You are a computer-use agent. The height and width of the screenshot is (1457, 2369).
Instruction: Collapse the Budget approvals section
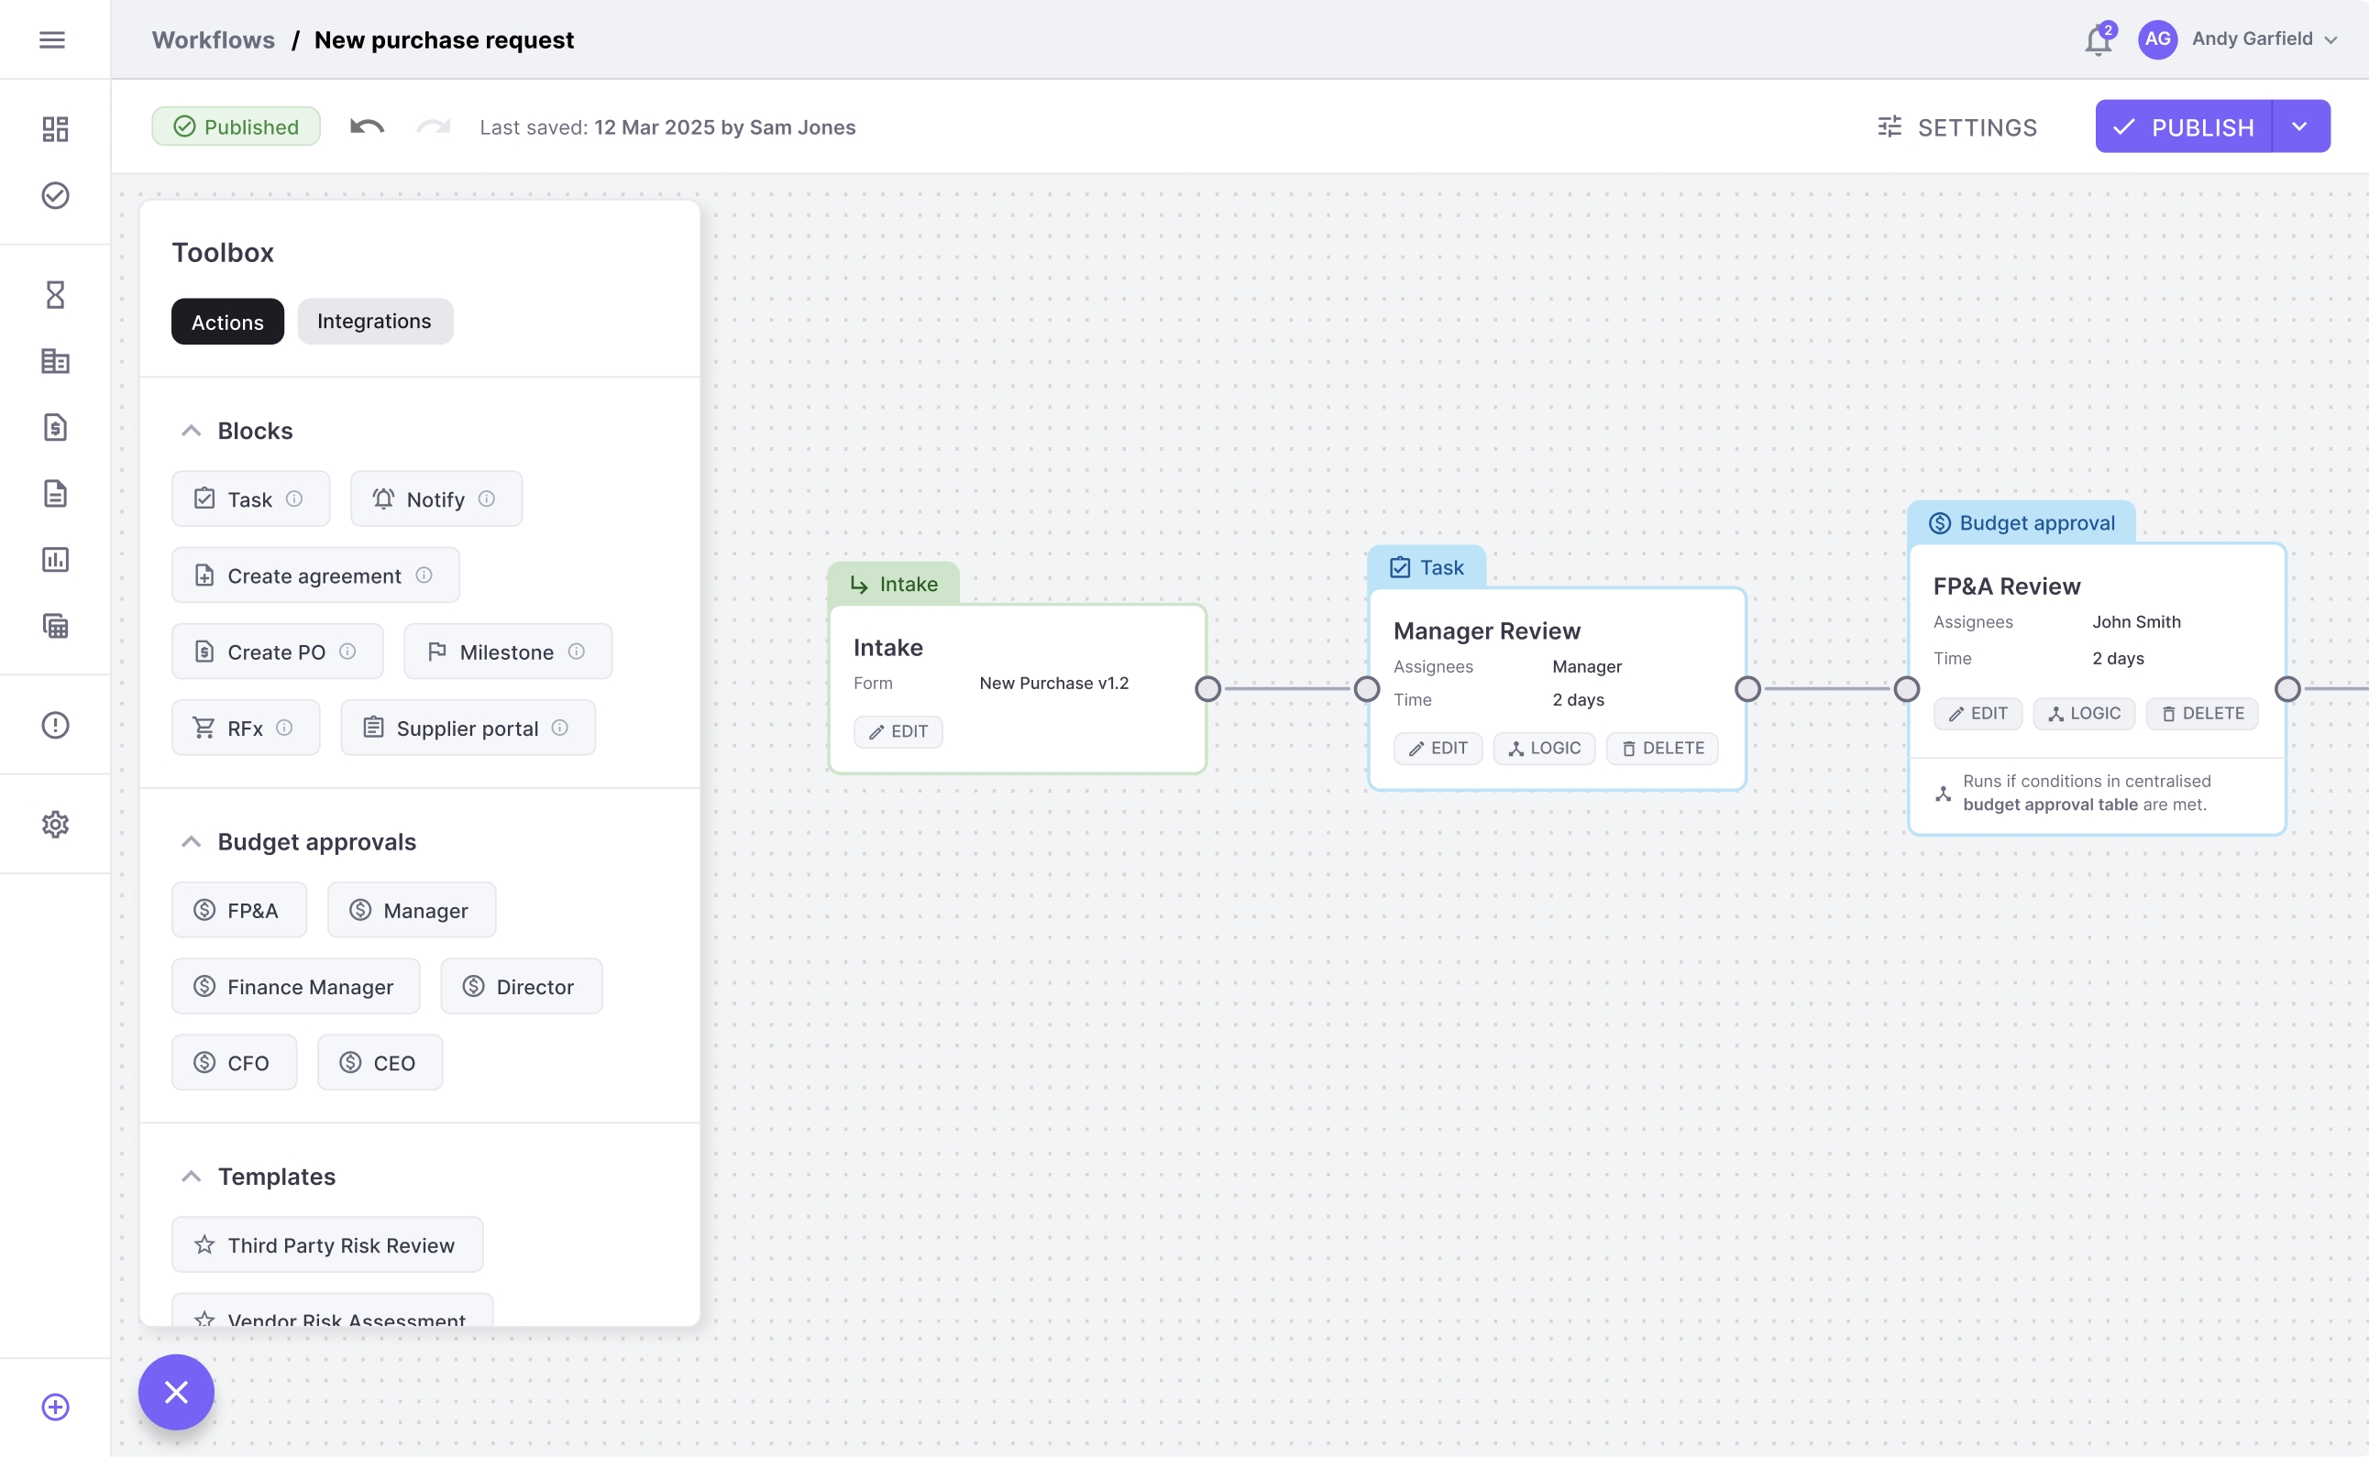(191, 842)
